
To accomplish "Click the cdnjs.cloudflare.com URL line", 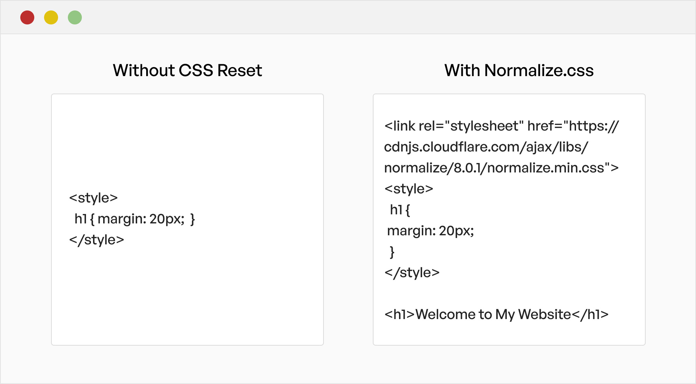I will 486,147.
